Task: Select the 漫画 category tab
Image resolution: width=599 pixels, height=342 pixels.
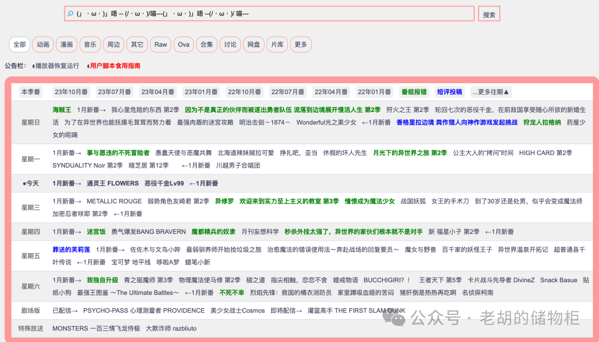Action: [67, 45]
